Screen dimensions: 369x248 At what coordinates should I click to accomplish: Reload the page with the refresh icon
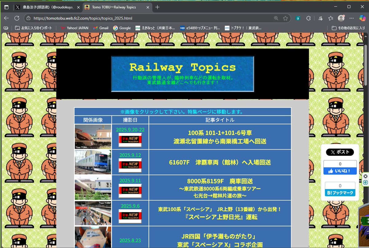17,18
